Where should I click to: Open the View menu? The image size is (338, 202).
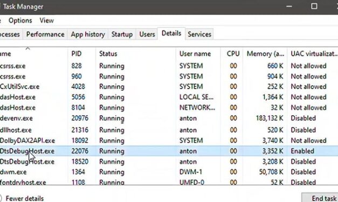click(46, 20)
